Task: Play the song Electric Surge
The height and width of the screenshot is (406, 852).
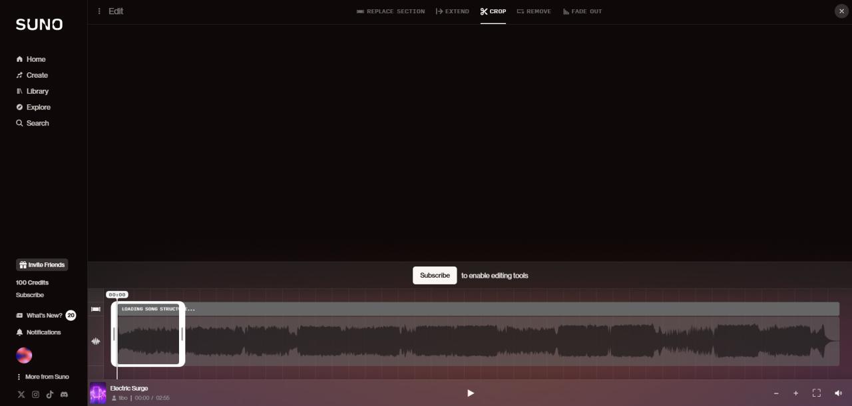Action: [471, 393]
